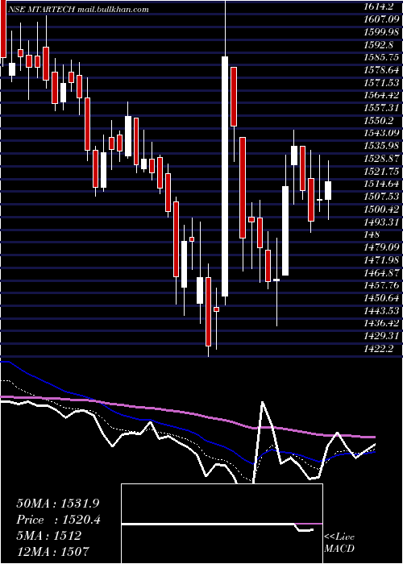Select the 5MA : 1512 readout

(49, 536)
